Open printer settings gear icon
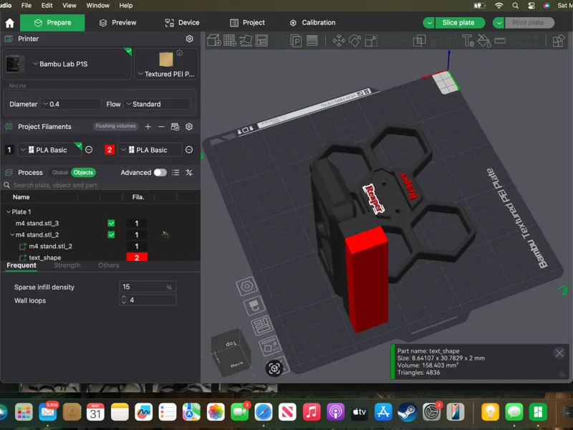 [x=189, y=39]
